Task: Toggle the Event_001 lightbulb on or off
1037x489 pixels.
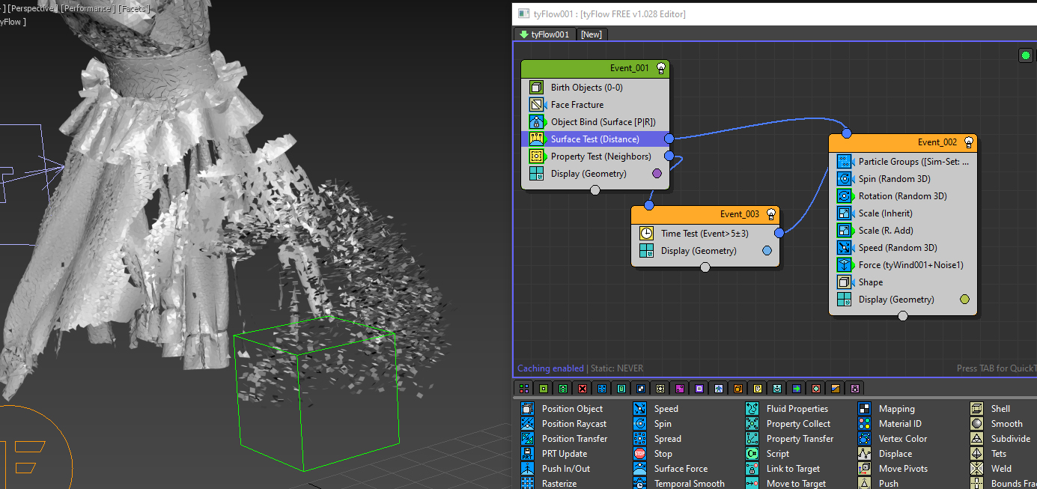Action: click(x=660, y=68)
